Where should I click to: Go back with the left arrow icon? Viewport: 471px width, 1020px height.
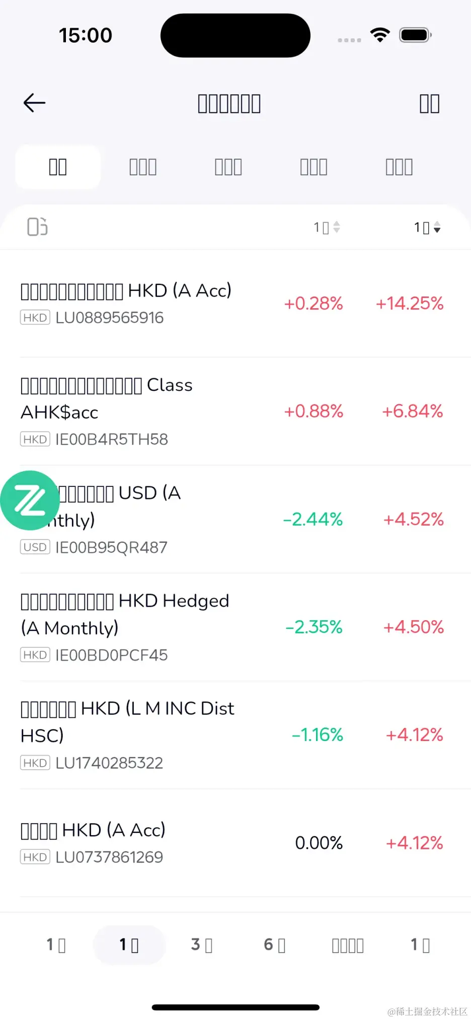pos(34,103)
